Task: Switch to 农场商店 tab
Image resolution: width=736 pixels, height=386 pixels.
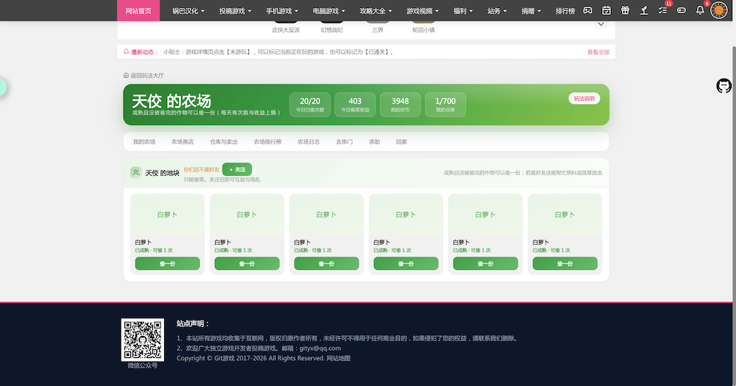Action: click(183, 142)
